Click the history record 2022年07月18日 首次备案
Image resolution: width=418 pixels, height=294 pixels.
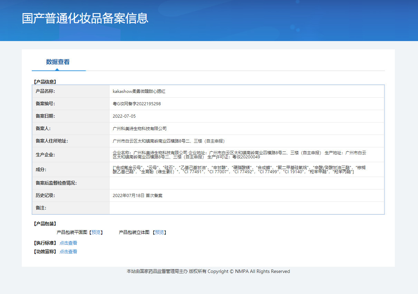click(137, 196)
